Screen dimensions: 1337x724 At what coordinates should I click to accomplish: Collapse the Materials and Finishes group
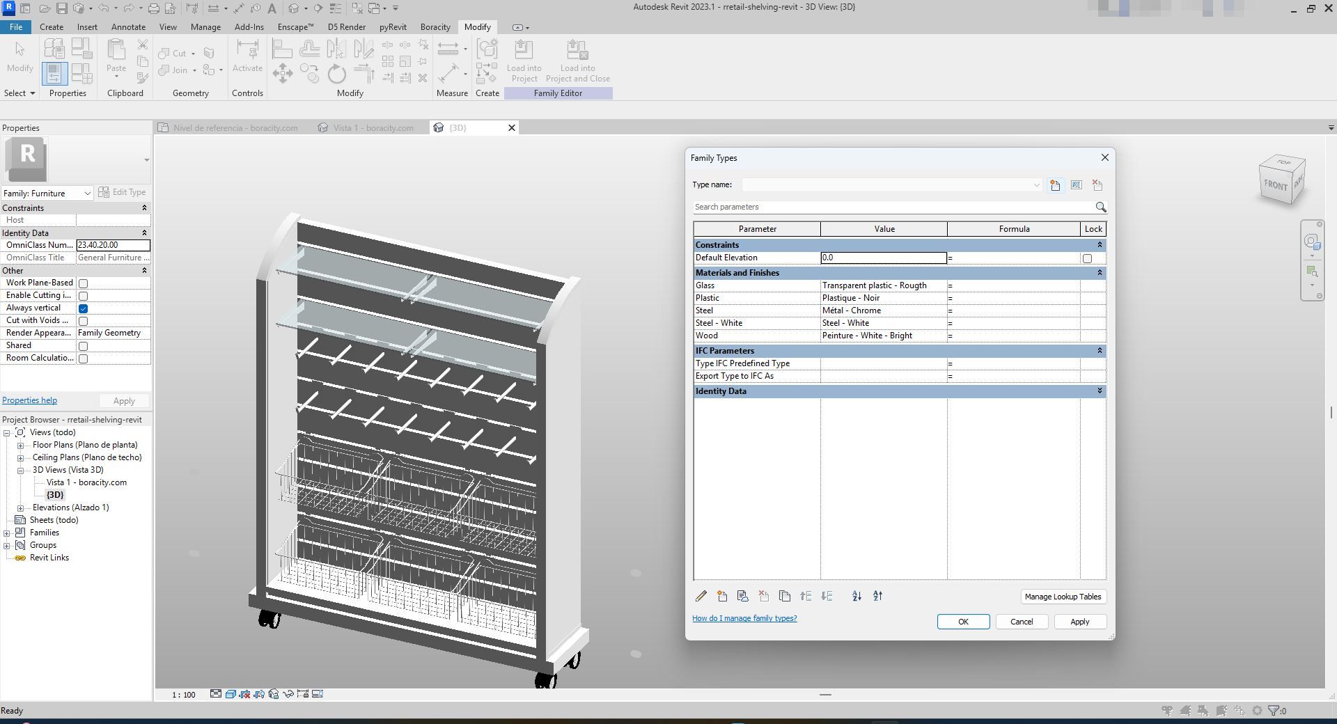coord(1100,273)
